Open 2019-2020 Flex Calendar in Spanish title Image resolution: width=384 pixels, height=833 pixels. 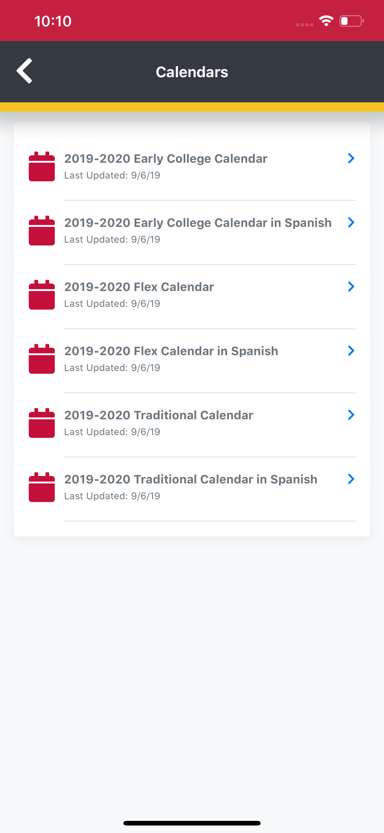tap(171, 351)
